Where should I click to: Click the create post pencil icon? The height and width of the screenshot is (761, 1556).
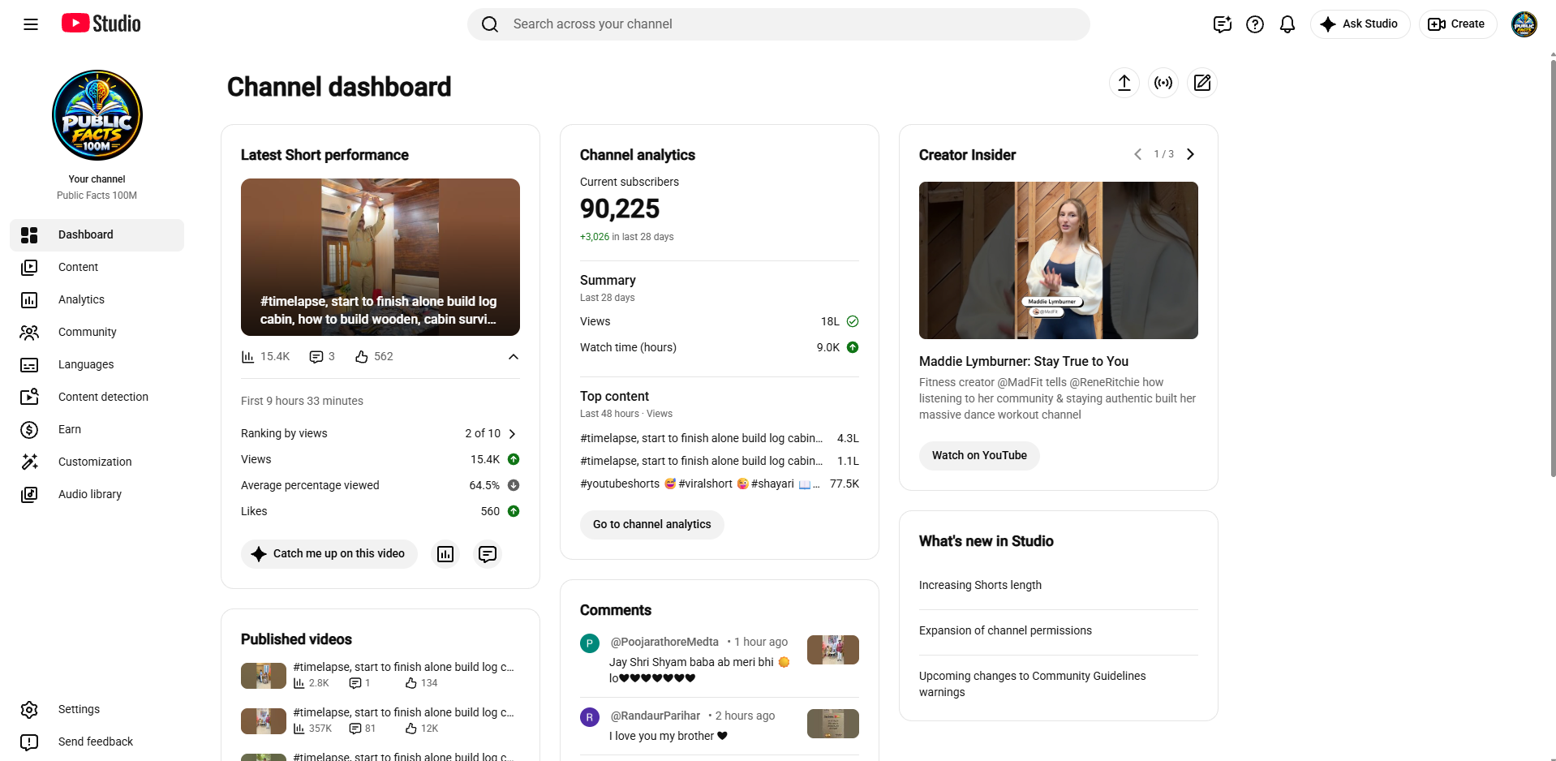click(1202, 83)
